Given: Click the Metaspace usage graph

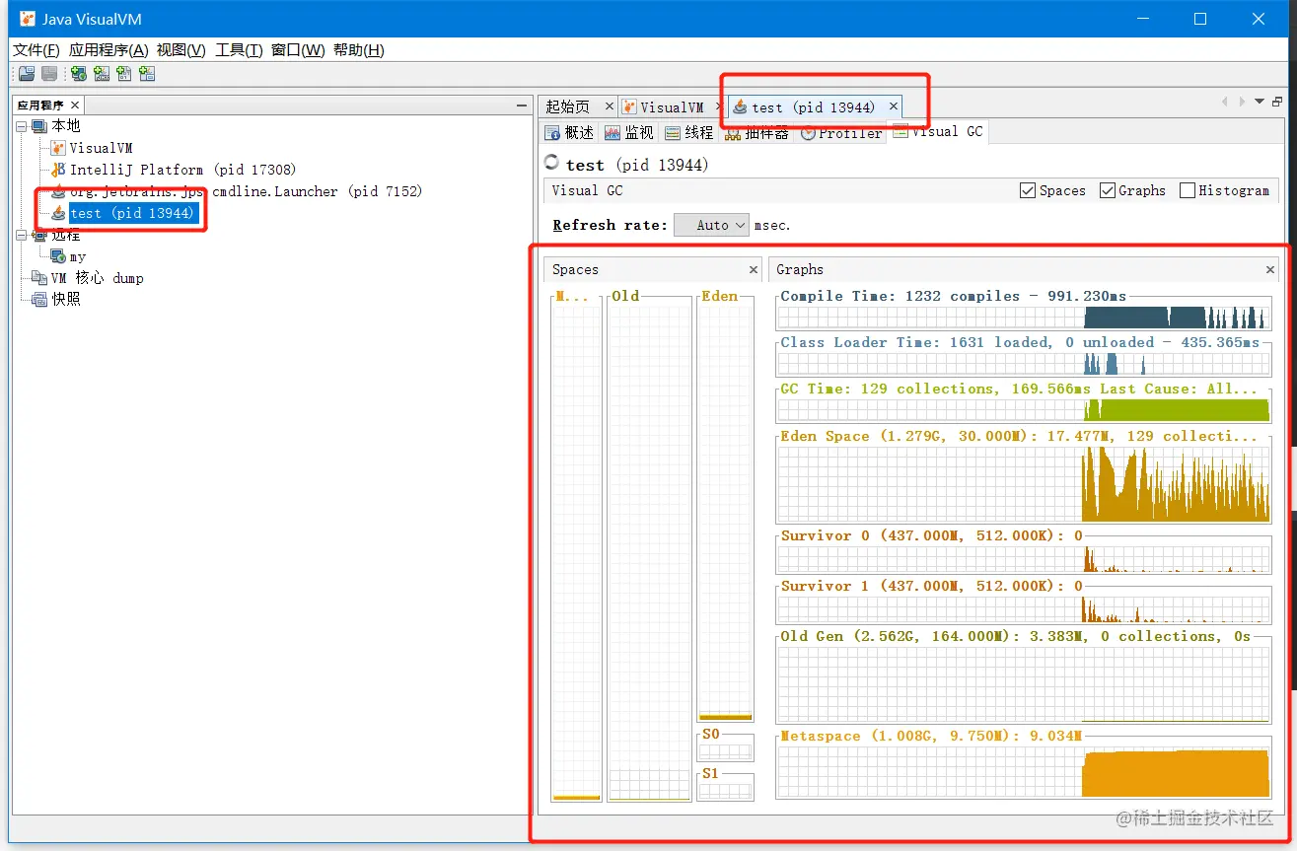Looking at the screenshot, I should click(x=1024, y=771).
